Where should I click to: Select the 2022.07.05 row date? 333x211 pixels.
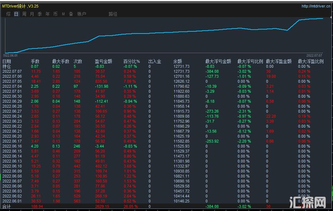coord(12,81)
